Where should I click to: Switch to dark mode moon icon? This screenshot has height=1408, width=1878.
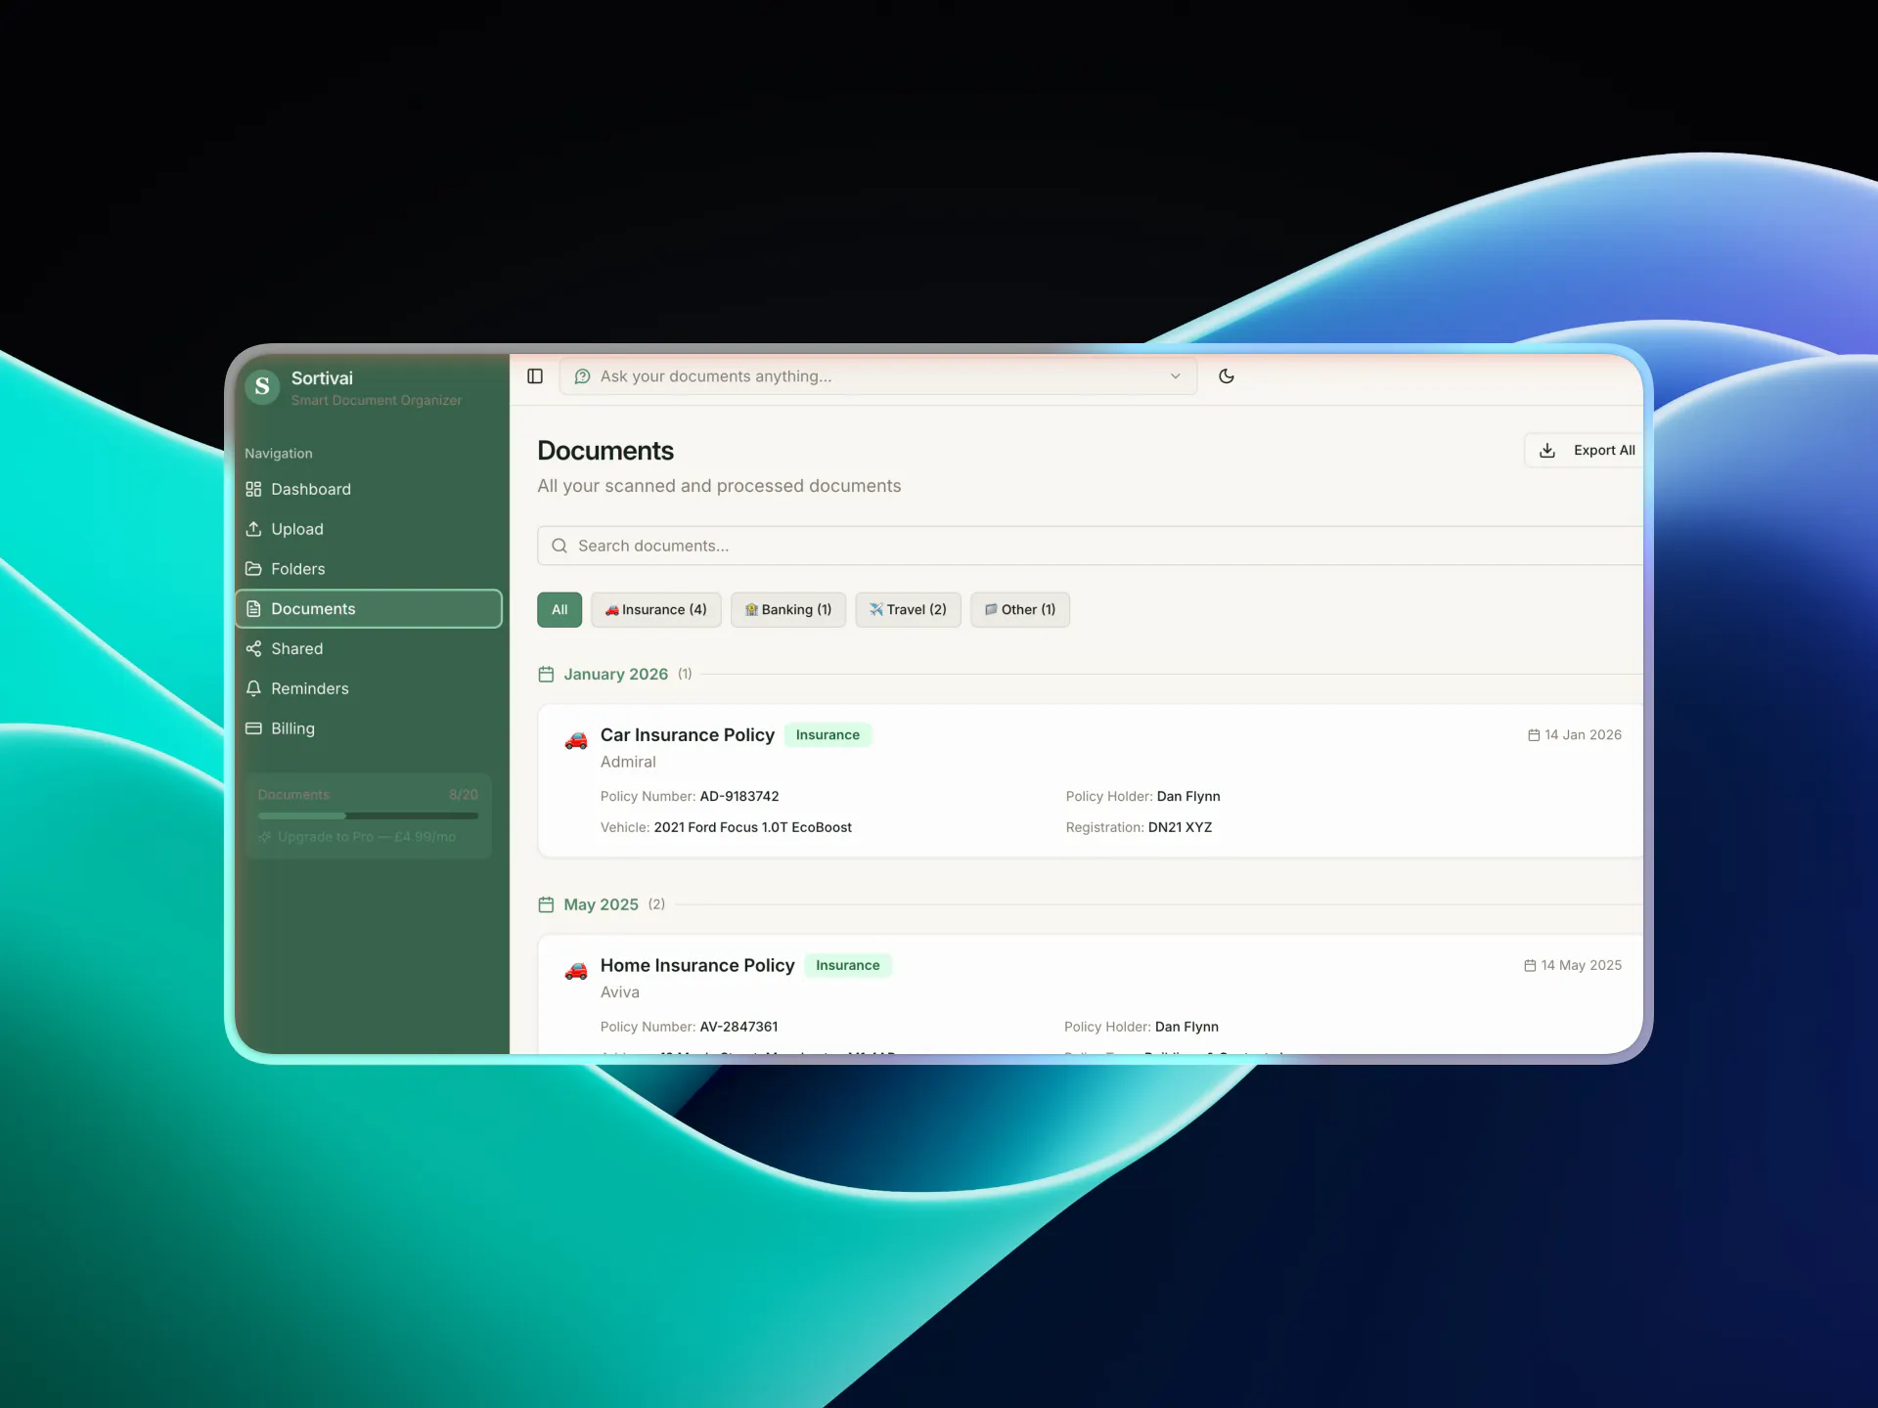point(1227,376)
